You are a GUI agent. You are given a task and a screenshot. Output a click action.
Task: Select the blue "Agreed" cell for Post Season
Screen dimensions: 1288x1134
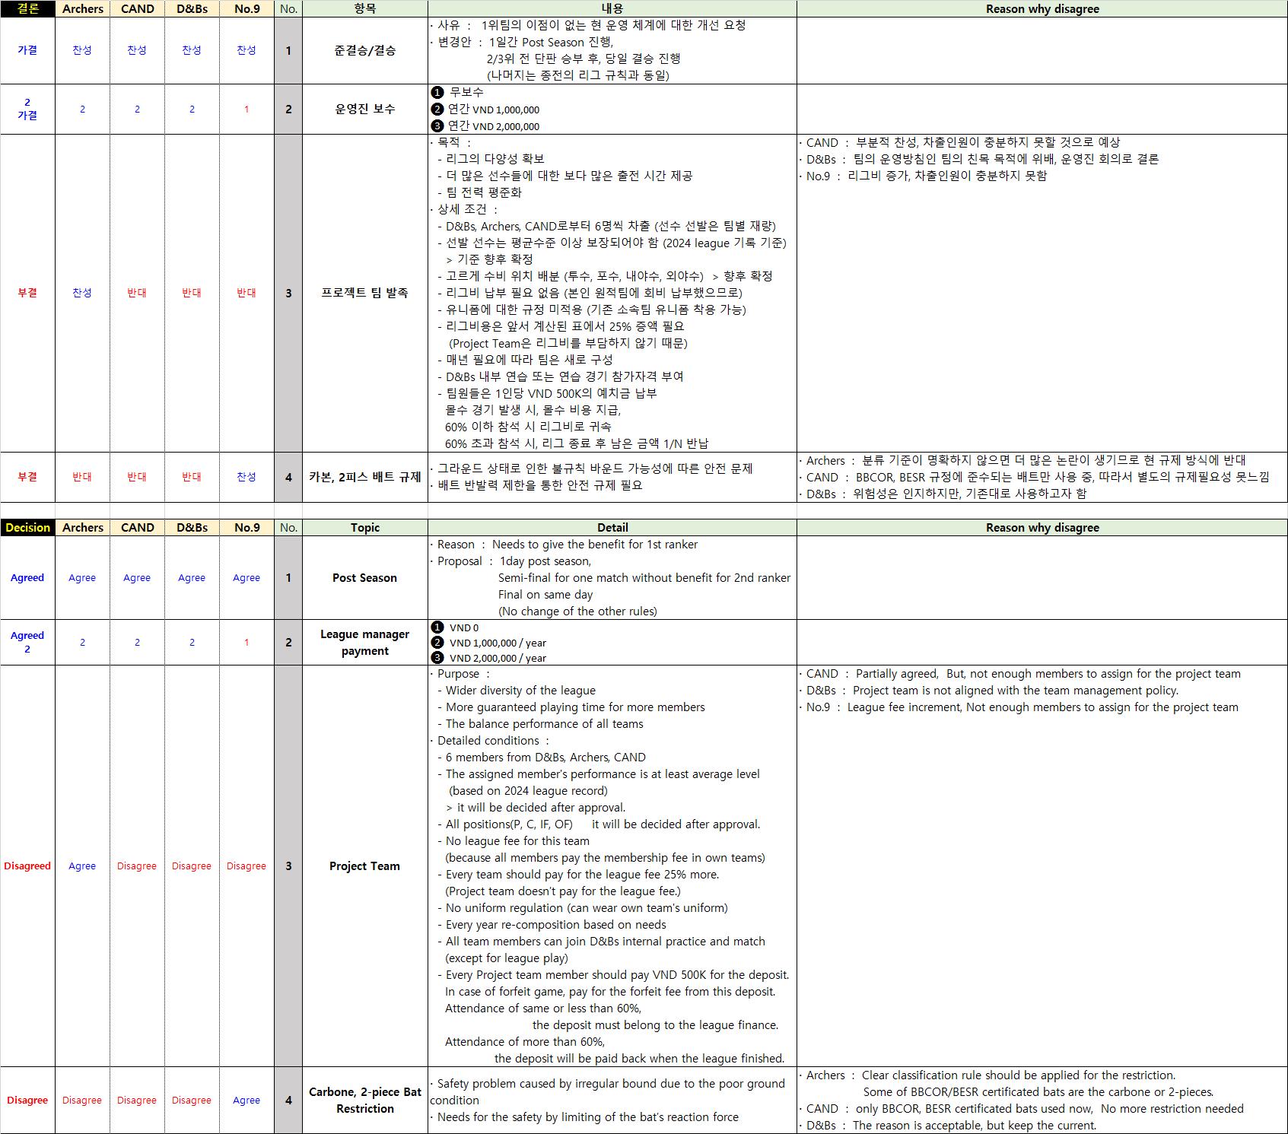point(27,578)
